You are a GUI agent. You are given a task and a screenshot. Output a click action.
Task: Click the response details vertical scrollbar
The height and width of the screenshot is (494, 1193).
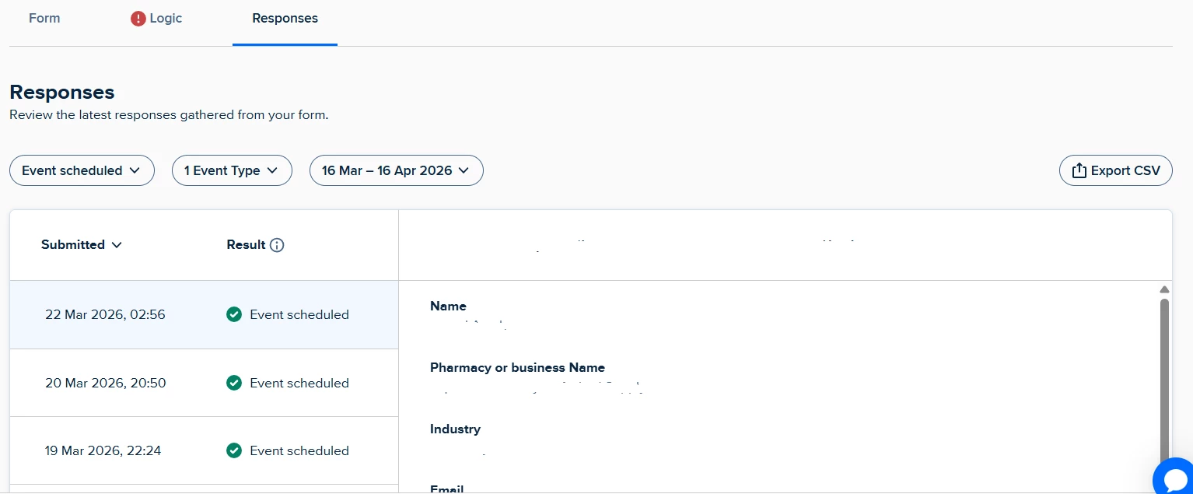click(1164, 389)
